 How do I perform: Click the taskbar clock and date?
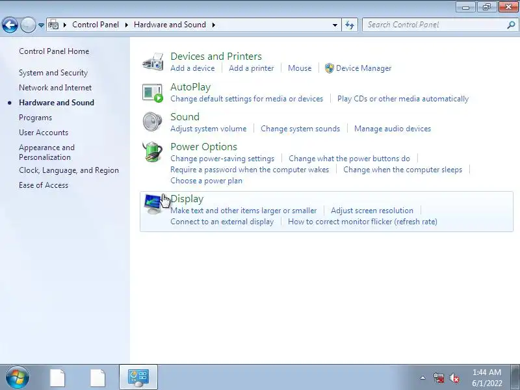[x=487, y=378]
